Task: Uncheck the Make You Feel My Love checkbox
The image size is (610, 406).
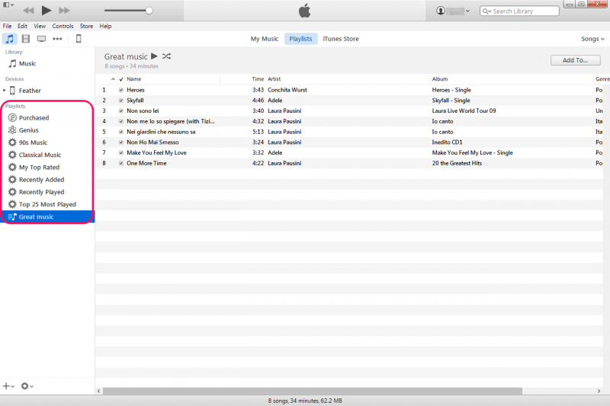Action: coord(121,153)
